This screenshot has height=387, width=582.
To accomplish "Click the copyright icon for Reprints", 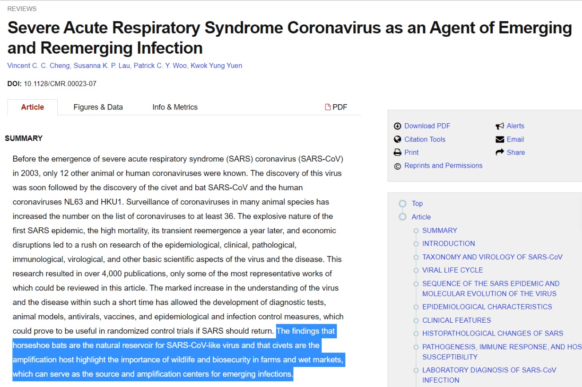I will coord(397,166).
